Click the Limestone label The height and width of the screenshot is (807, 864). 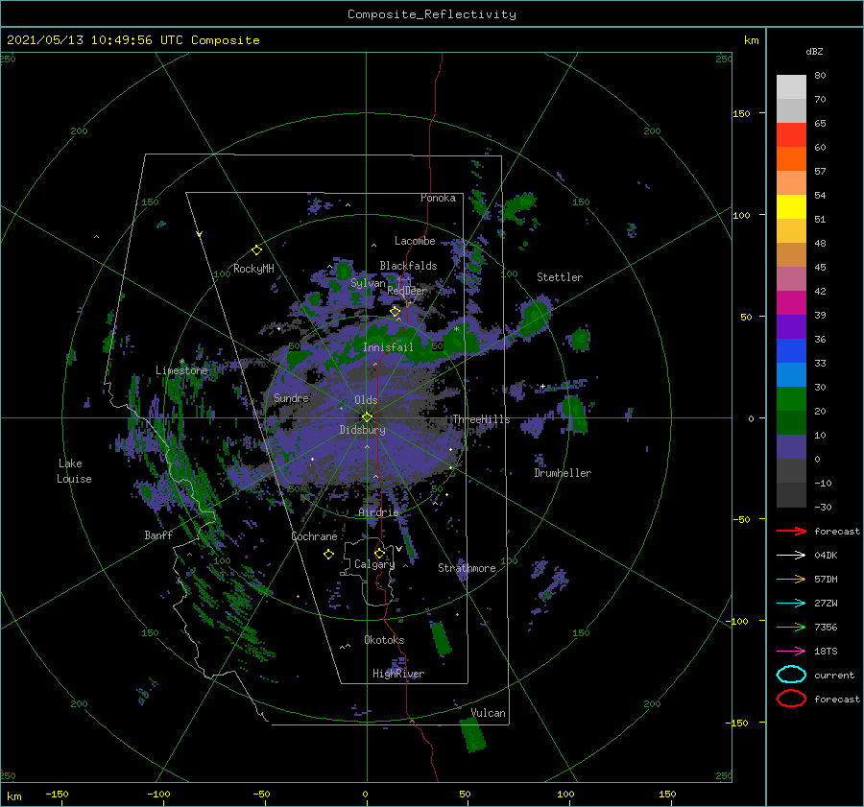point(181,370)
